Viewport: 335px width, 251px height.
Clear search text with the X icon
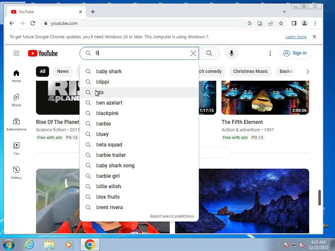[x=193, y=53]
